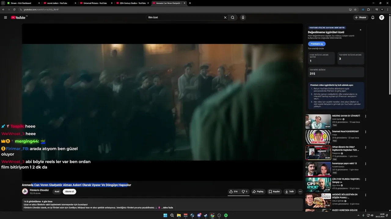
Task: Share the video via Paylaş
Action: tap(258, 192)
